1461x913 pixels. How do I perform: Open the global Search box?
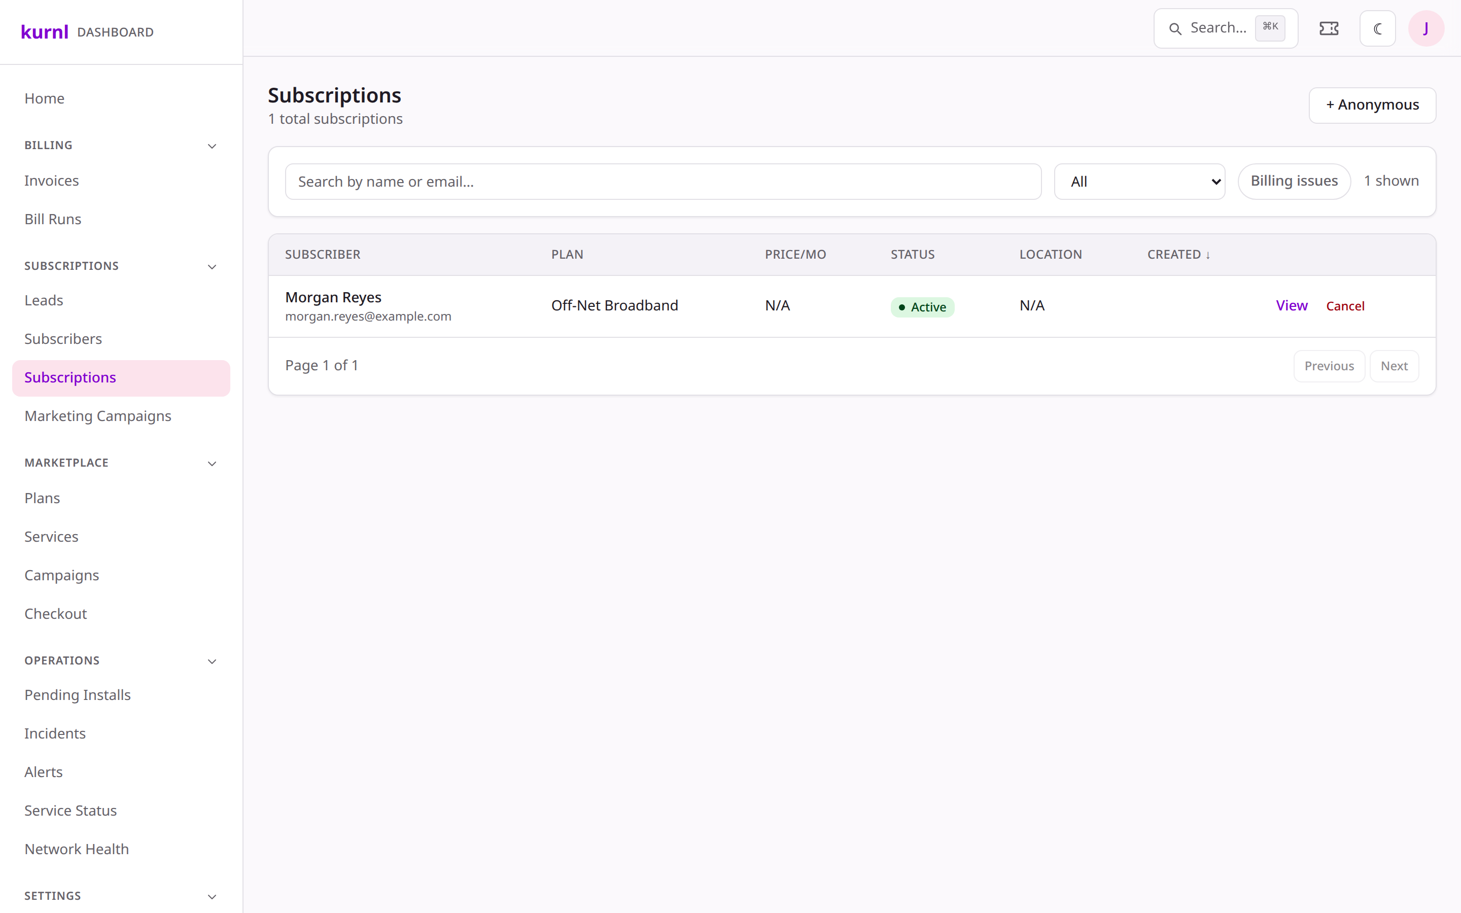pyautogui.click(x=1226, y=28)
